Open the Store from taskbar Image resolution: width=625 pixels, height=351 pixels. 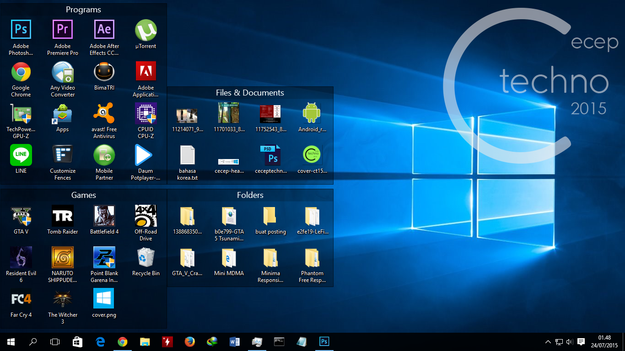pos(77,342)
